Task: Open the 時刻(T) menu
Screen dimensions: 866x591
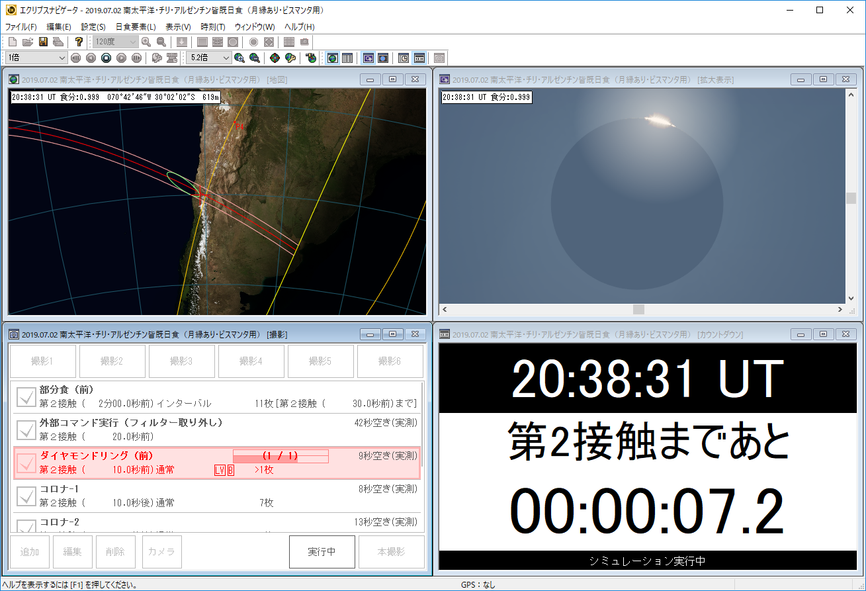Action: 212,27
